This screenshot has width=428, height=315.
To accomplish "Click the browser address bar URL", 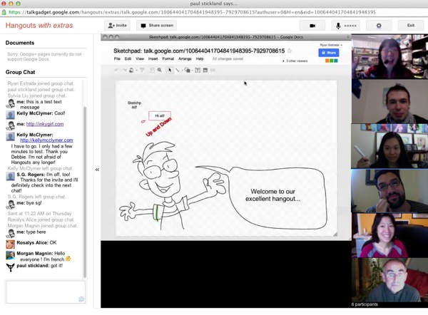I will [192, 12].
